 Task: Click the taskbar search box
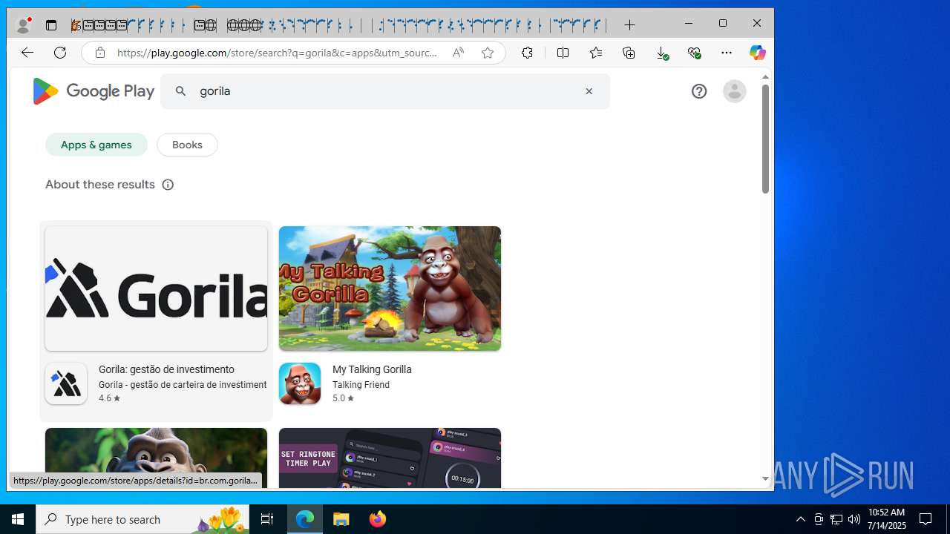point(142,519)
